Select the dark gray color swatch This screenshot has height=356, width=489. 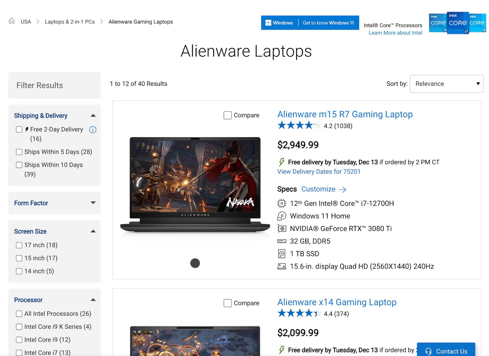pos(195,263)
